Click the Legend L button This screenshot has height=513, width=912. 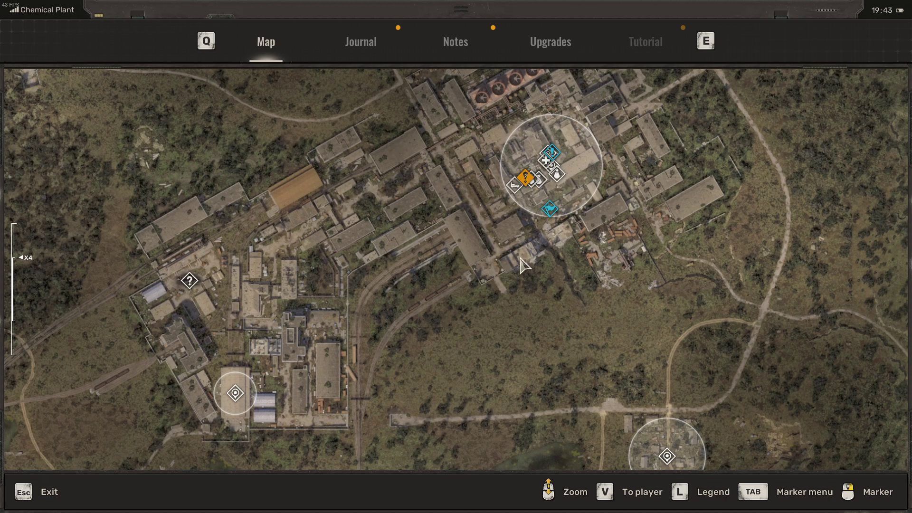[680, 492]
